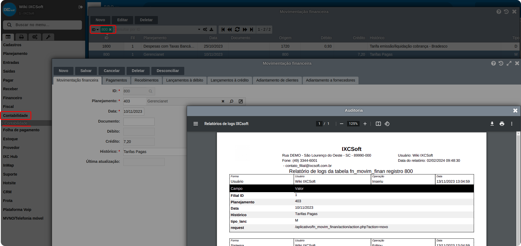
Task: Close the Auditoria dialog
Action: 515,110
